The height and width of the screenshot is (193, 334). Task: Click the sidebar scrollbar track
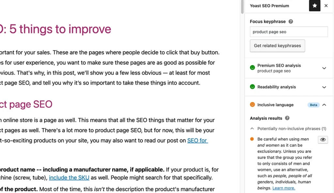tap(242, 97)
